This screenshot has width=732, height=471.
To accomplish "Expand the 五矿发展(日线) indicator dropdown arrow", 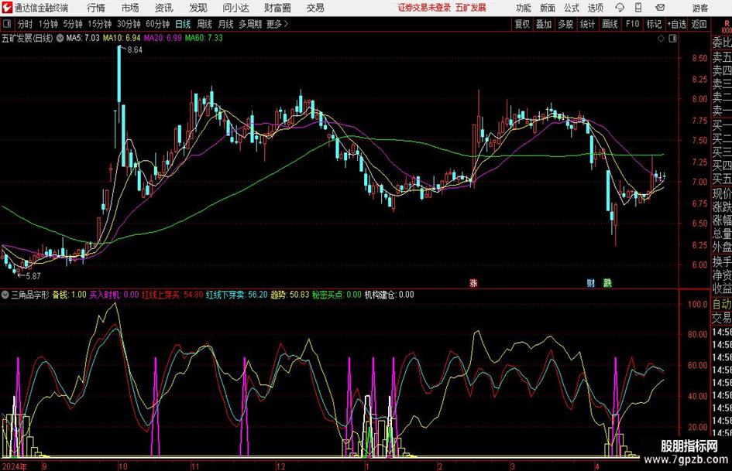I will coord(60,38).
